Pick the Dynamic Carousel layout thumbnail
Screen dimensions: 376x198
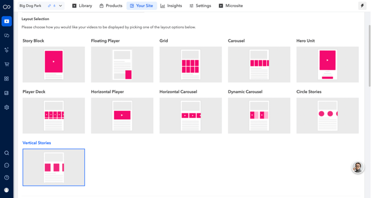(x=259, y=115)
